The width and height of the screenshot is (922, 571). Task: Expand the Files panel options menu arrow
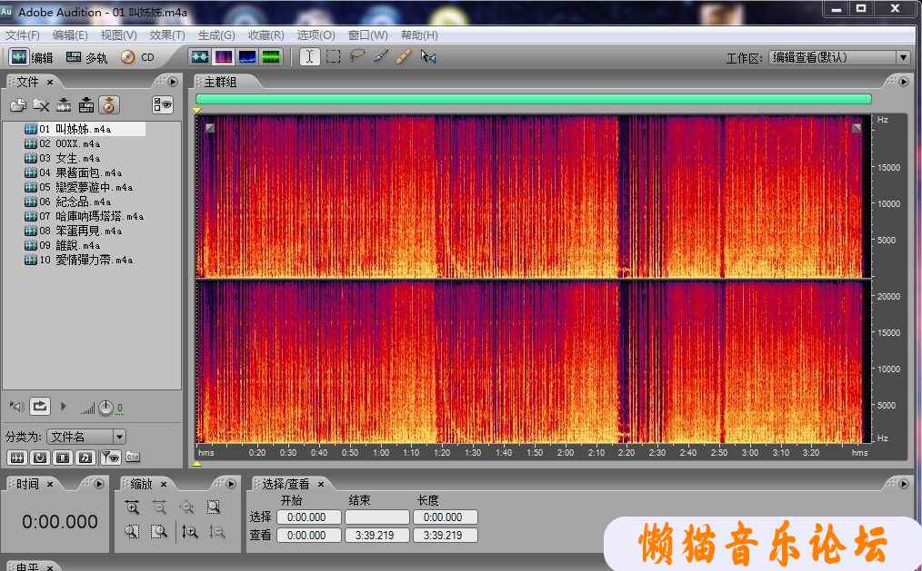pyautogui.click(x=173, y=82)
